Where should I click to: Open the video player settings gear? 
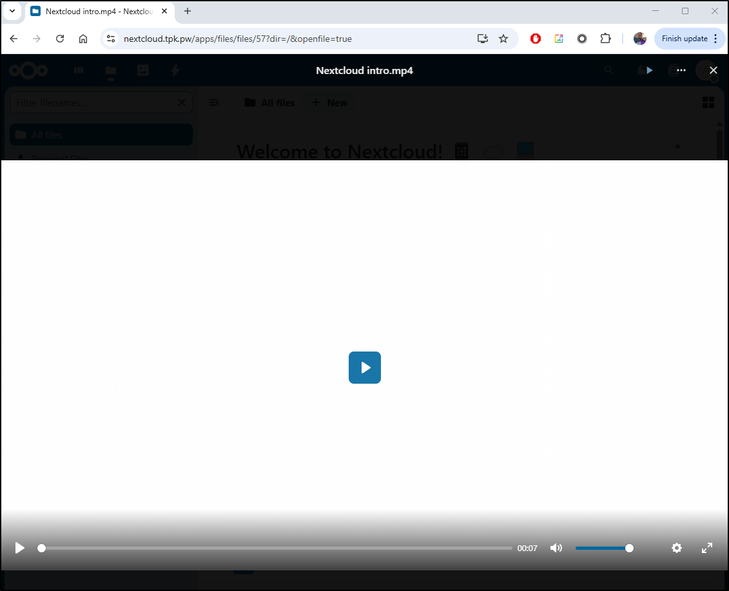point(676,548)
